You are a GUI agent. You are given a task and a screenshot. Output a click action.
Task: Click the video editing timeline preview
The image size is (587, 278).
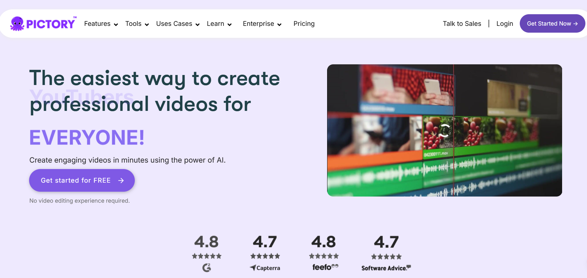pos(444,130)
